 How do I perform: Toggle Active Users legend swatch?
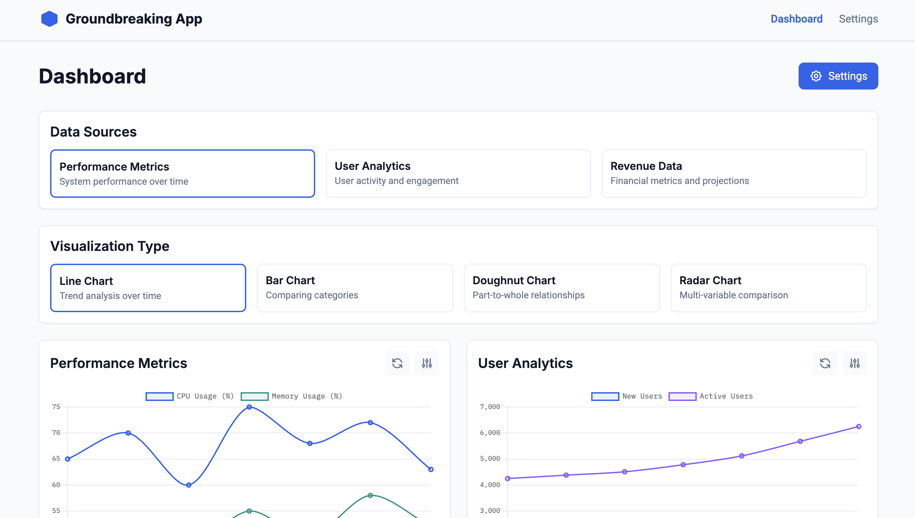point(682,396)
